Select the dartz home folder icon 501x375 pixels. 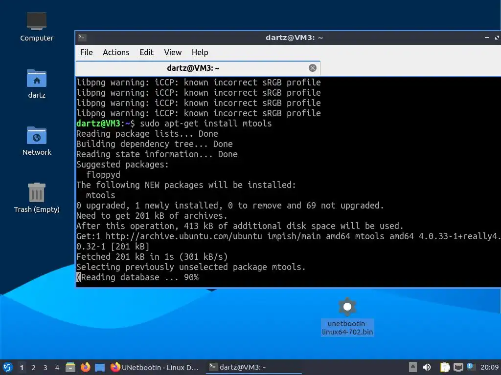(x=37, y=84)
